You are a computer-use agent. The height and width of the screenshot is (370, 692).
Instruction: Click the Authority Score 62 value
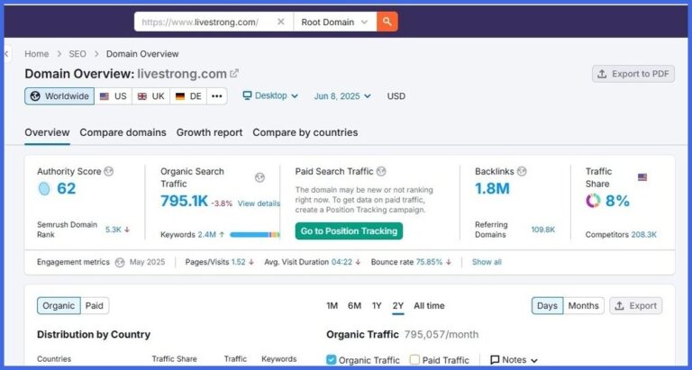point(66,188)
